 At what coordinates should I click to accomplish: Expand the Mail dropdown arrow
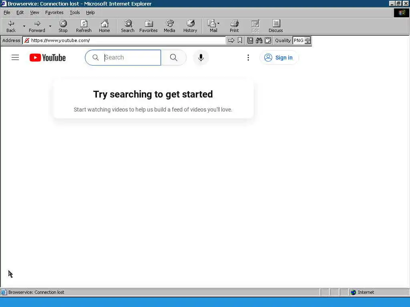(x=219, y=24)
